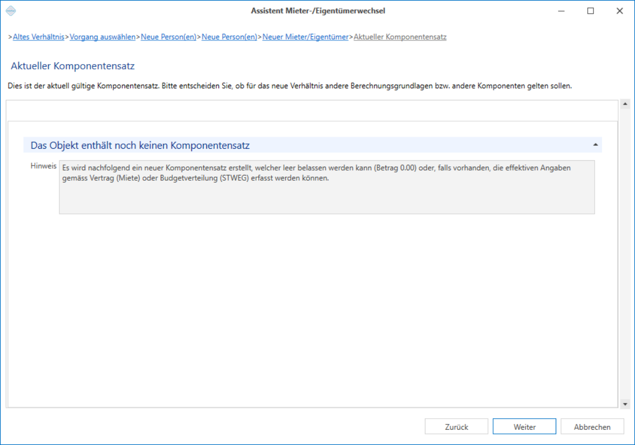Click inside the Hinweis text box
Screen dimensions: 635x445
click(x=327, y=187)
